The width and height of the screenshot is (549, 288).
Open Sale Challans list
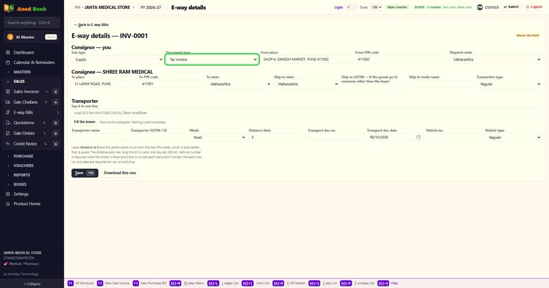click(x=26, y=102)
